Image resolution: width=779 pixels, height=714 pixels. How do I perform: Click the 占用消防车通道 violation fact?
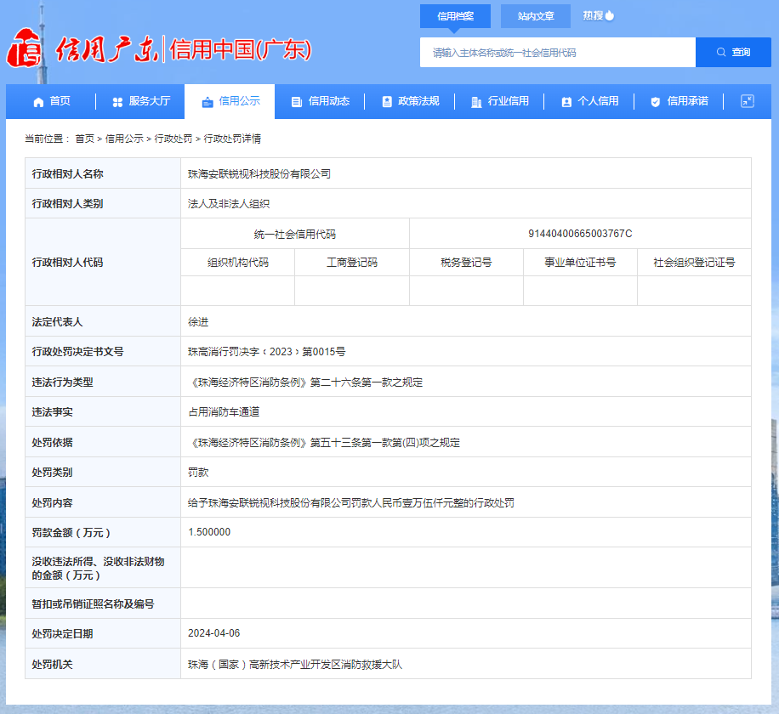tap(224, 411)
